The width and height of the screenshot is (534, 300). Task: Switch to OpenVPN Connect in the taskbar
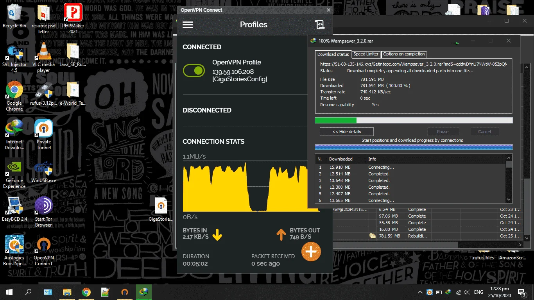124,292
